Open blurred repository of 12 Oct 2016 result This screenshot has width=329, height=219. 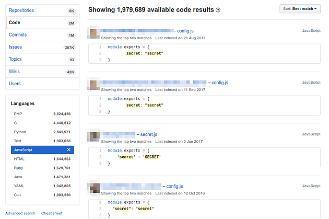coord(131,186)
